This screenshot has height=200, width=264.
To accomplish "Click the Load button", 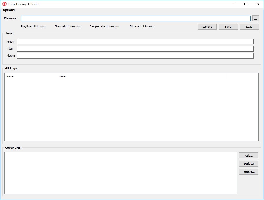I will point(249,27).
